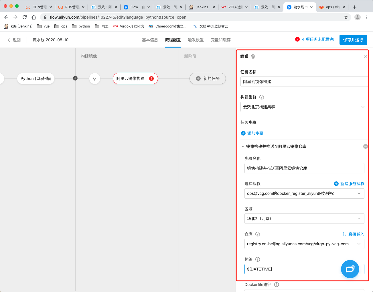Open help icon next to 构建集群
Image resolution: width=373 pixels, height=292 pixels.
[x=261, y=97]
